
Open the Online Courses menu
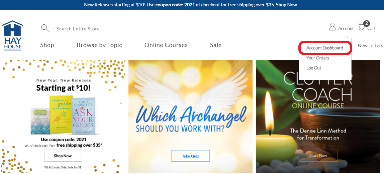(x=166, y=45)
